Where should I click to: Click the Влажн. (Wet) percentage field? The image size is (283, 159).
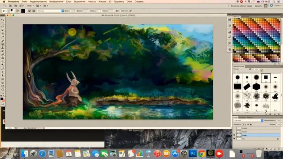coord(73,11)
